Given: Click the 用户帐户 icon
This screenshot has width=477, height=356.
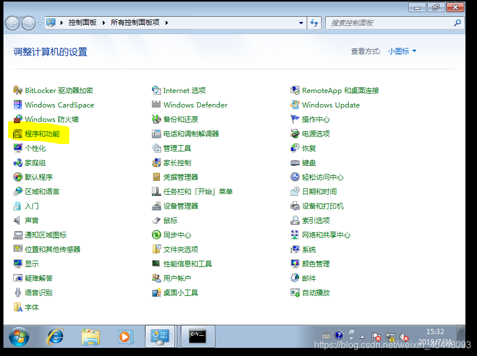Looking at the screenshot, I should pyautogui.click(x=156, y=278).
